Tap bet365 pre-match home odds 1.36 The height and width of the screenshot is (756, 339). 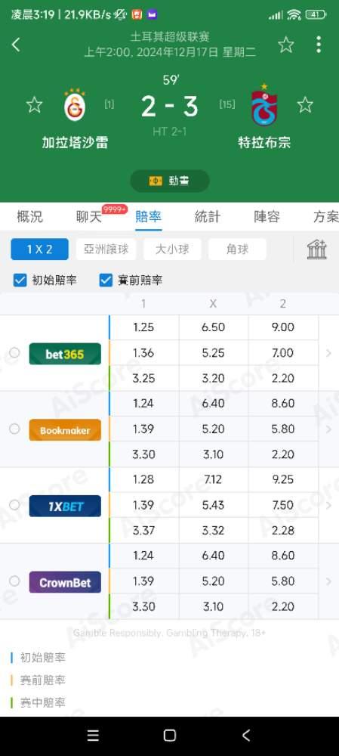(x=143, y=353)
